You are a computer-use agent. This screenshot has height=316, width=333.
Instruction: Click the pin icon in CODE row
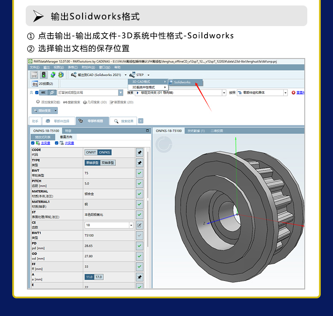[140, 152]
